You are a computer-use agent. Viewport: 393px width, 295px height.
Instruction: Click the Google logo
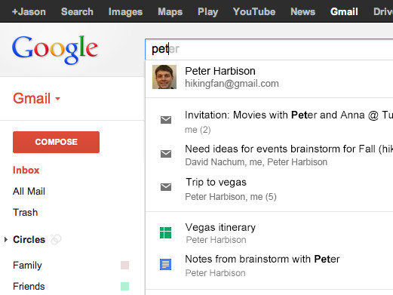coord(55,50)
